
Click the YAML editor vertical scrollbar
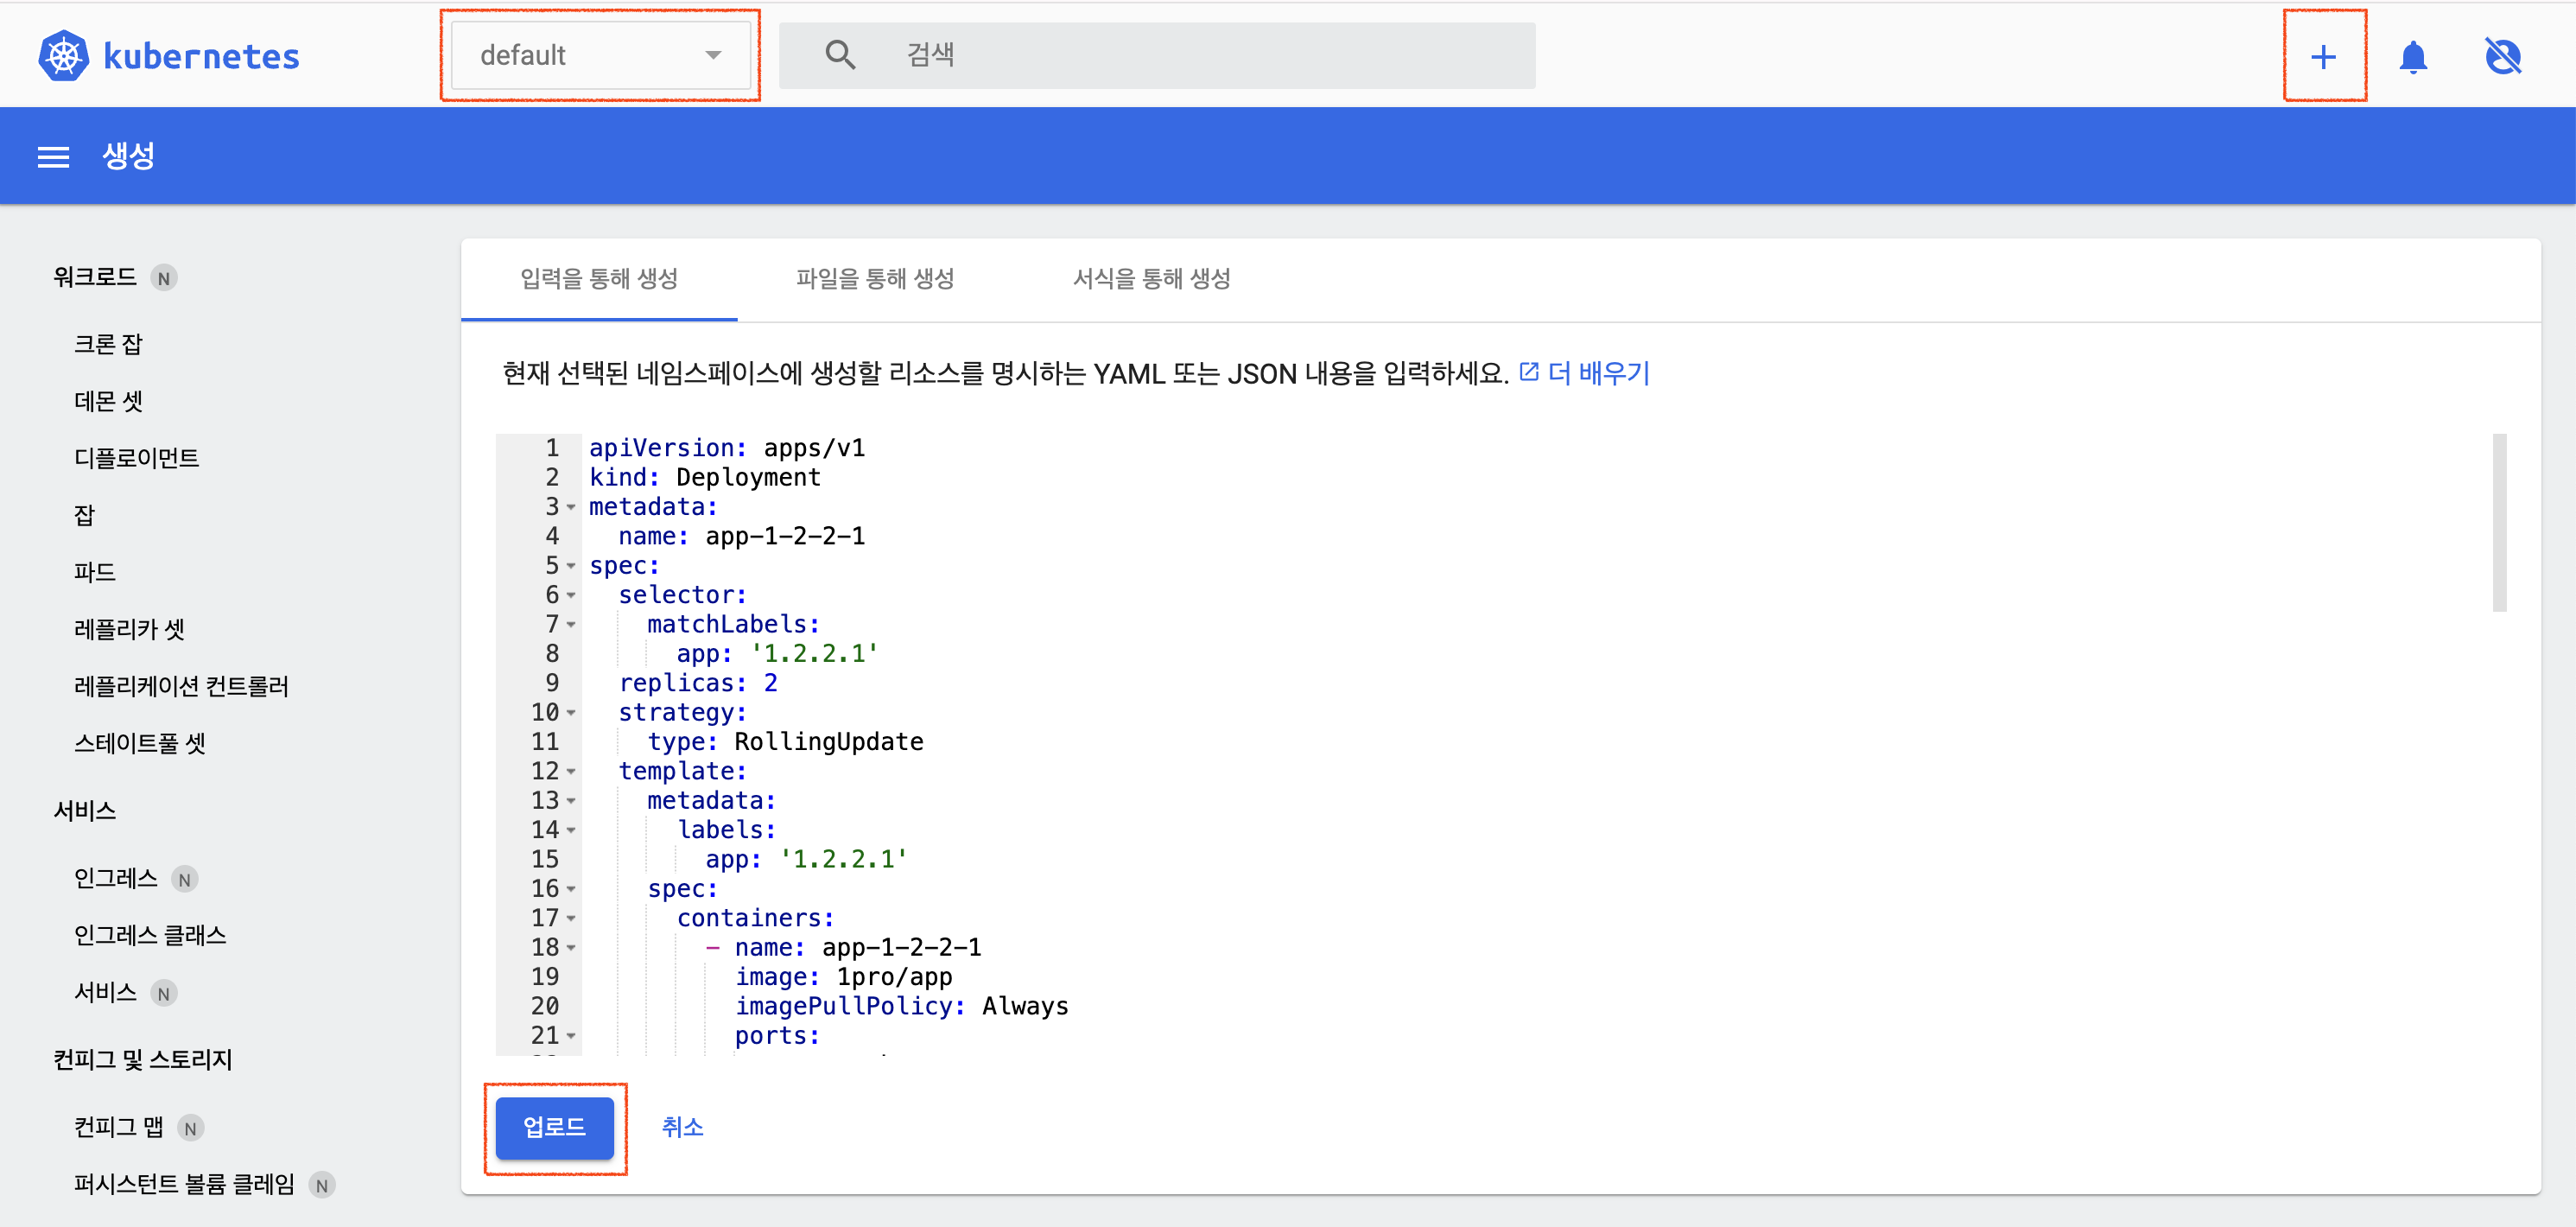pos(2499,522)
